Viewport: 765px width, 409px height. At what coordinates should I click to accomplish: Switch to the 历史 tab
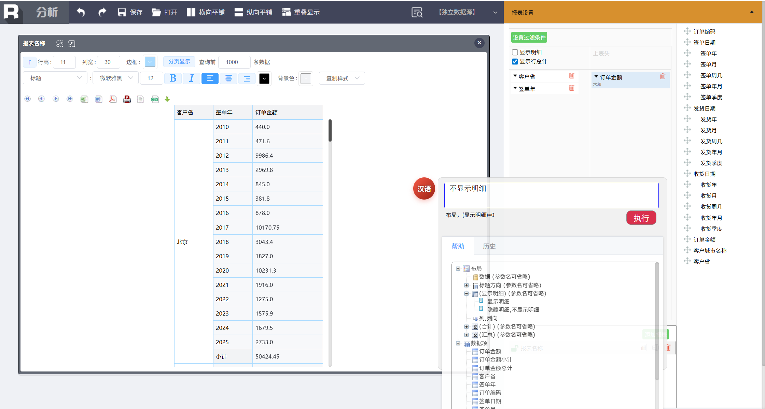[x=489, y=246]
